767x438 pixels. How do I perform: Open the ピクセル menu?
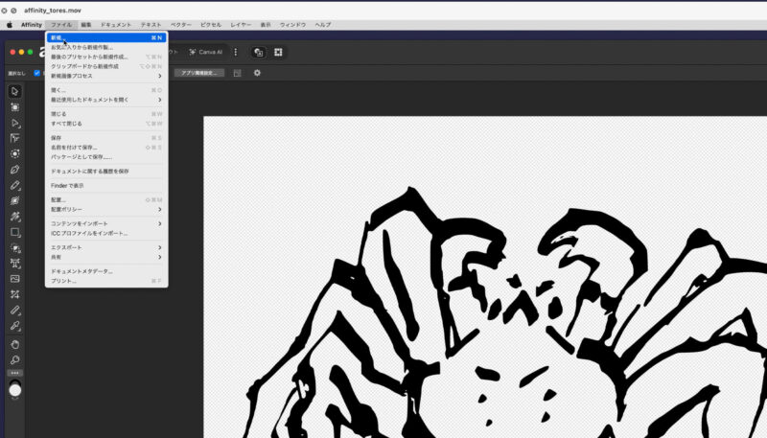(211, 25)
